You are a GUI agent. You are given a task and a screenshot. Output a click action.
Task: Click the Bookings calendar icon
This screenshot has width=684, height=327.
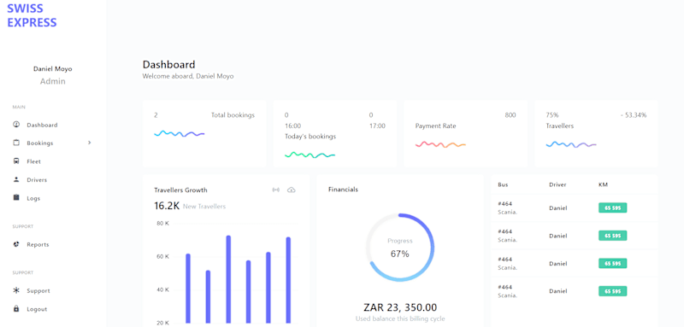click(16, 143)
